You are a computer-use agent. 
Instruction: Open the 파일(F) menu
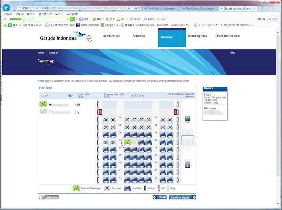point(8,14)
